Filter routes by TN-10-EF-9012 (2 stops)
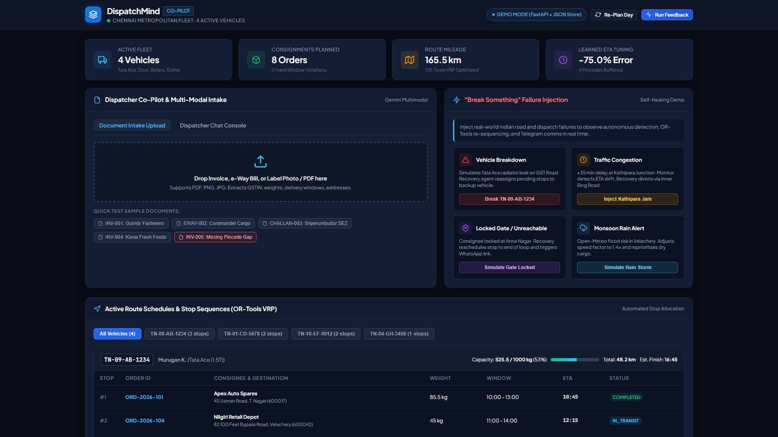This screenshot has height=437, width=778. click(x=326, y=334)
